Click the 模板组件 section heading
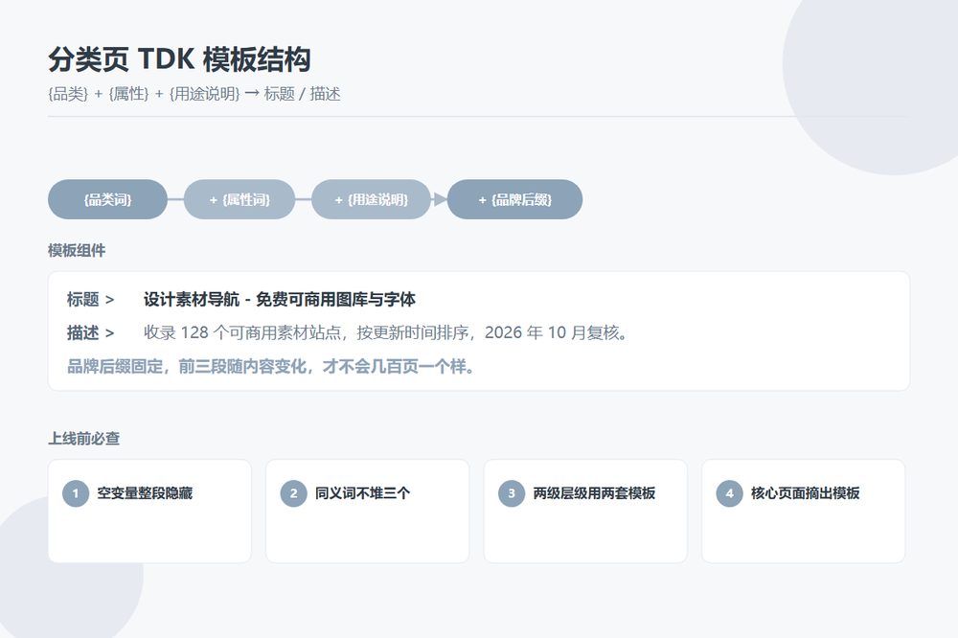 click(77, 250)
